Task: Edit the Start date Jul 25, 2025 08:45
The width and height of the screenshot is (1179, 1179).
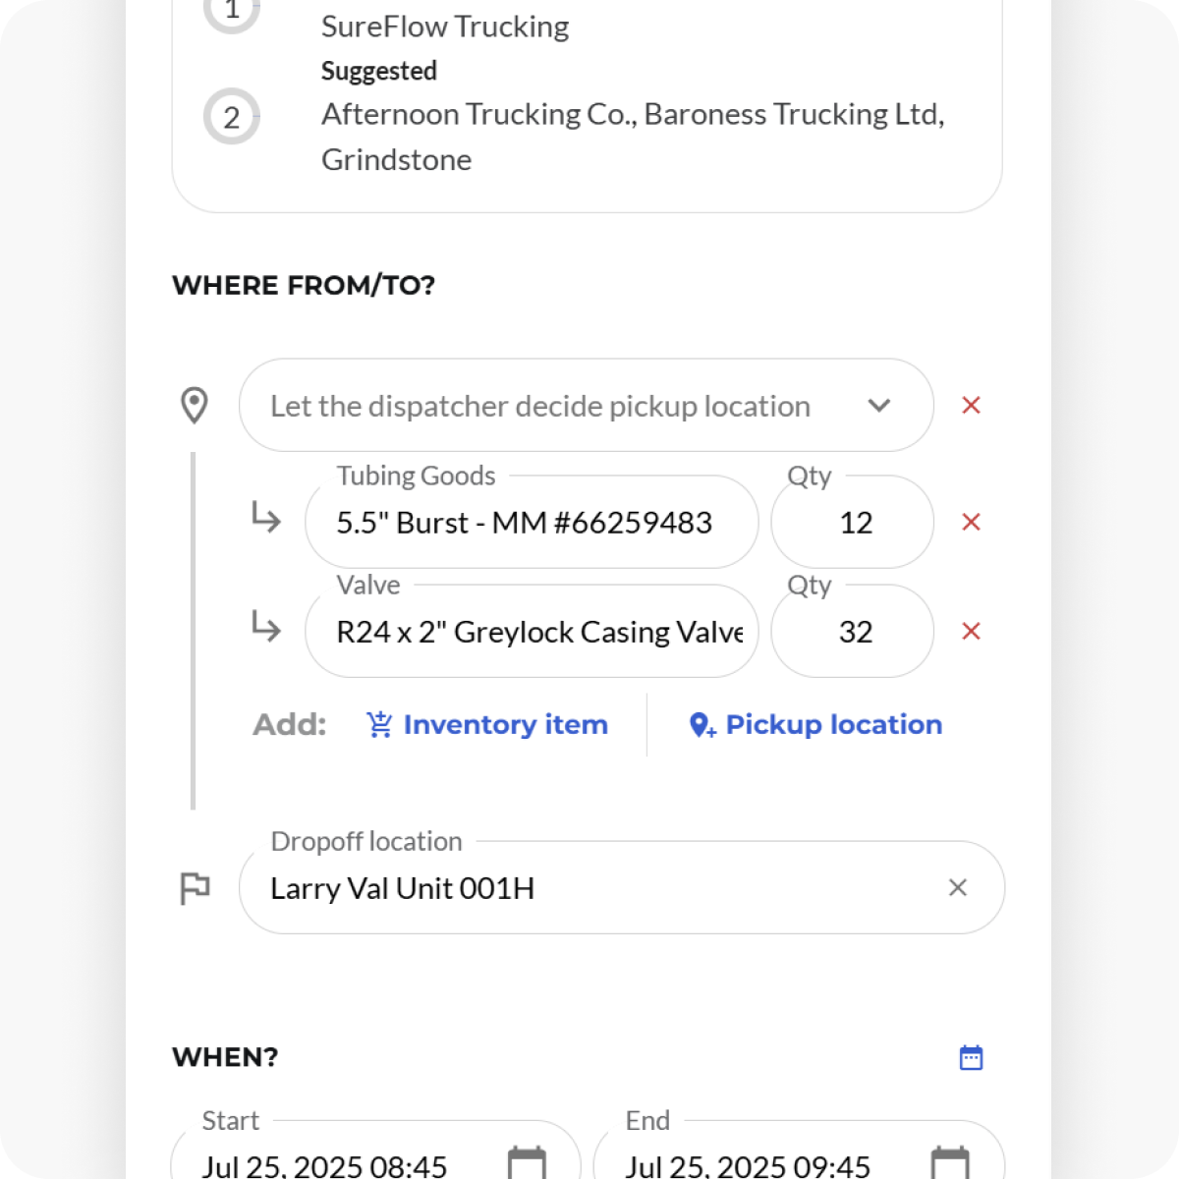Action: coord(376,1150)
